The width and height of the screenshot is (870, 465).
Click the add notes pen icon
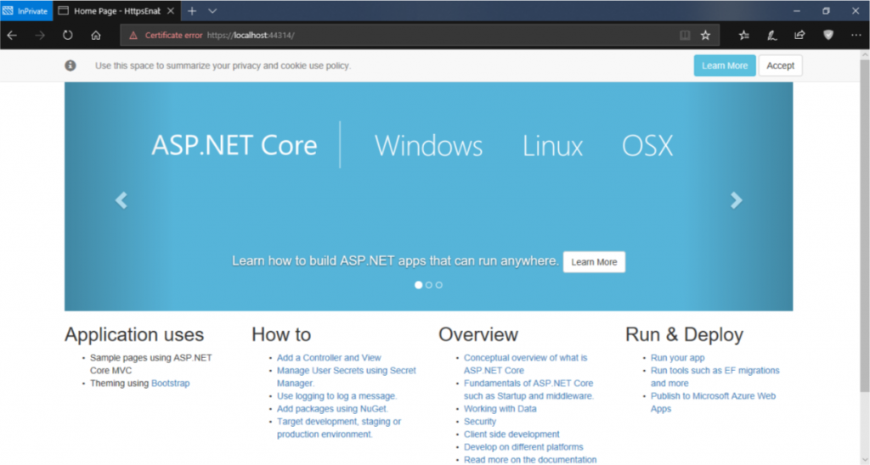point(771,35)
